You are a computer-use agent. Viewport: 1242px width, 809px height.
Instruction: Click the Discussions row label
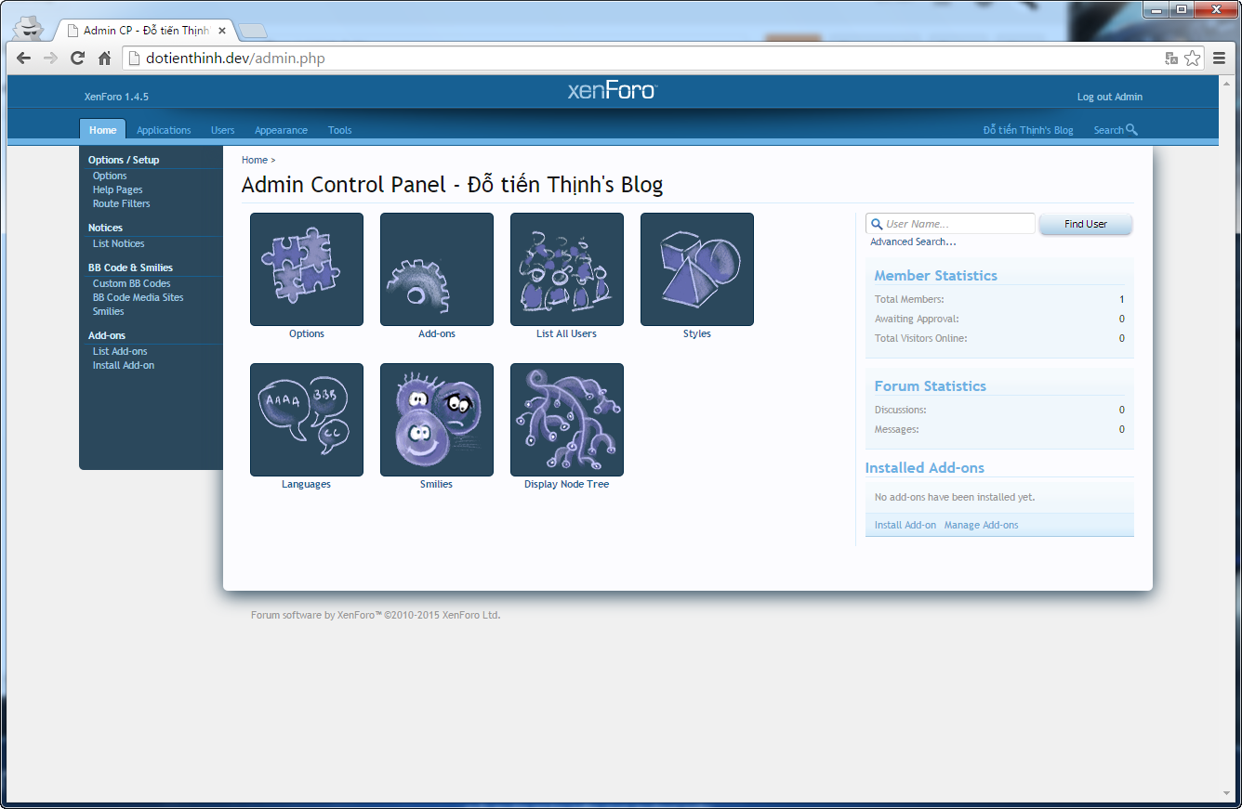(901, 410)
